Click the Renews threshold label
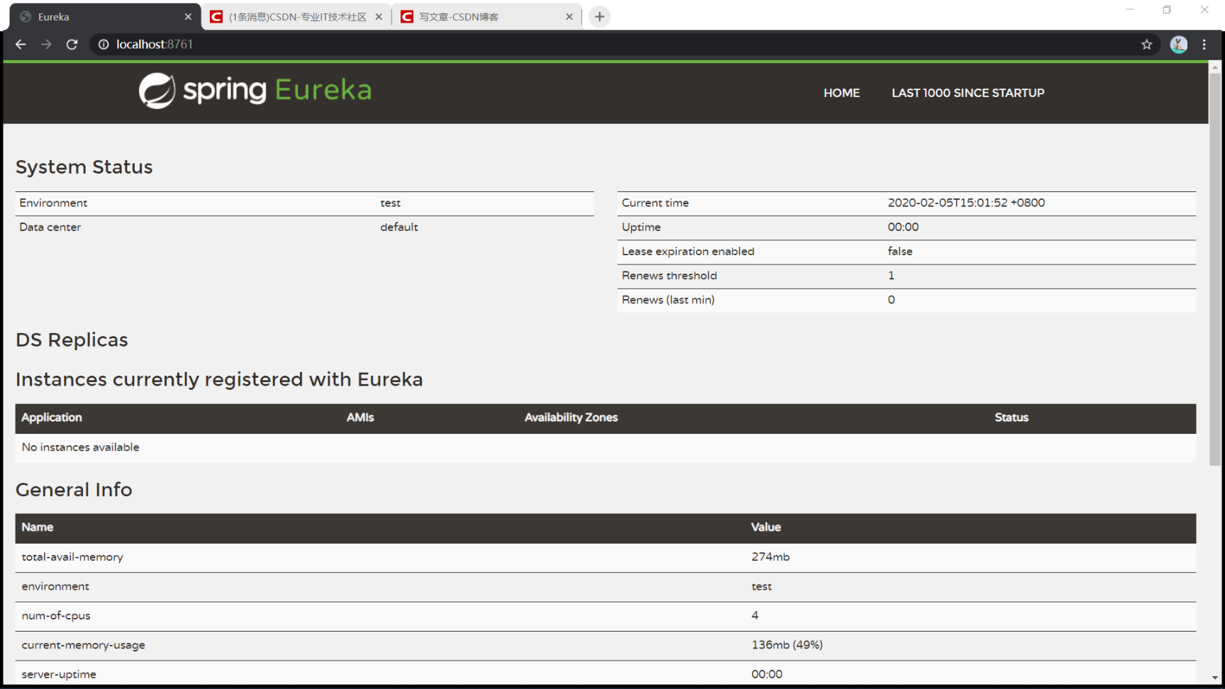The image size is (1225, 689). [x=669, y=276]
